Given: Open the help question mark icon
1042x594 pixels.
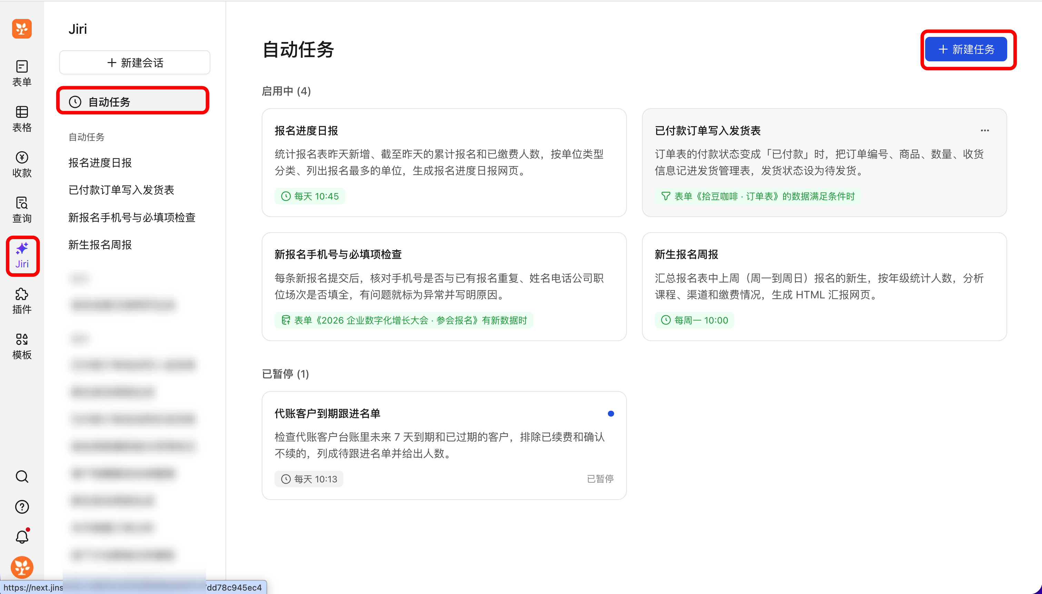Looking at the screenshot, I should click(x=22, y=507).
